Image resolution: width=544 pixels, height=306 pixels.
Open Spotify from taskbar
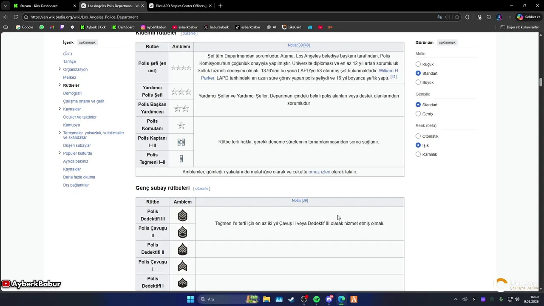[317, 299]
